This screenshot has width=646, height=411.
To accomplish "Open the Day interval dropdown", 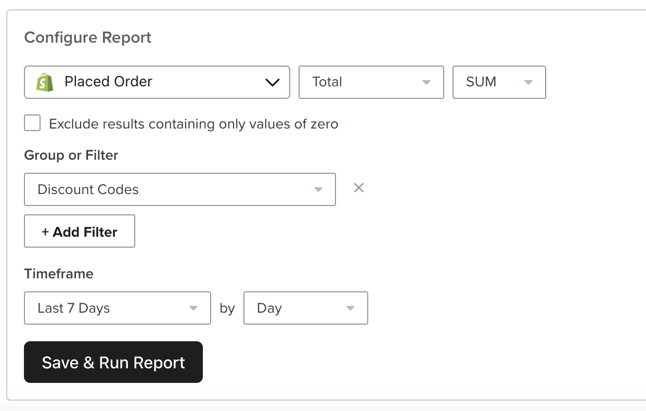I will pyautogui.click(x=305, y=308).
